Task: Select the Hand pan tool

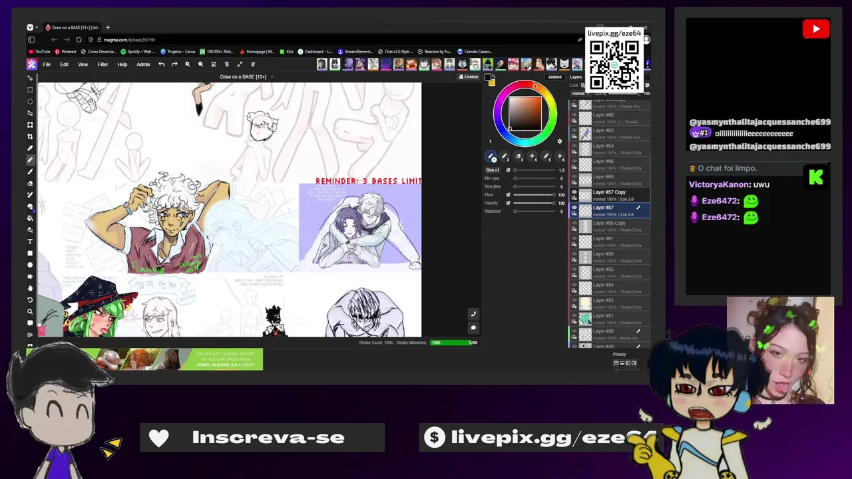Action: (x=30, y=288)
